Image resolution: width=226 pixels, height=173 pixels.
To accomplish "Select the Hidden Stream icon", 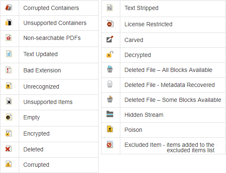I will [x=110, y=114].
